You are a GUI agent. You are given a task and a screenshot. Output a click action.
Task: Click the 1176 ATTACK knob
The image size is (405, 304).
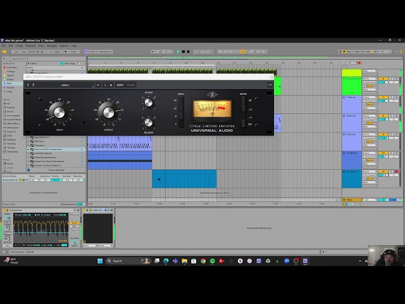[x=149, y=103]
